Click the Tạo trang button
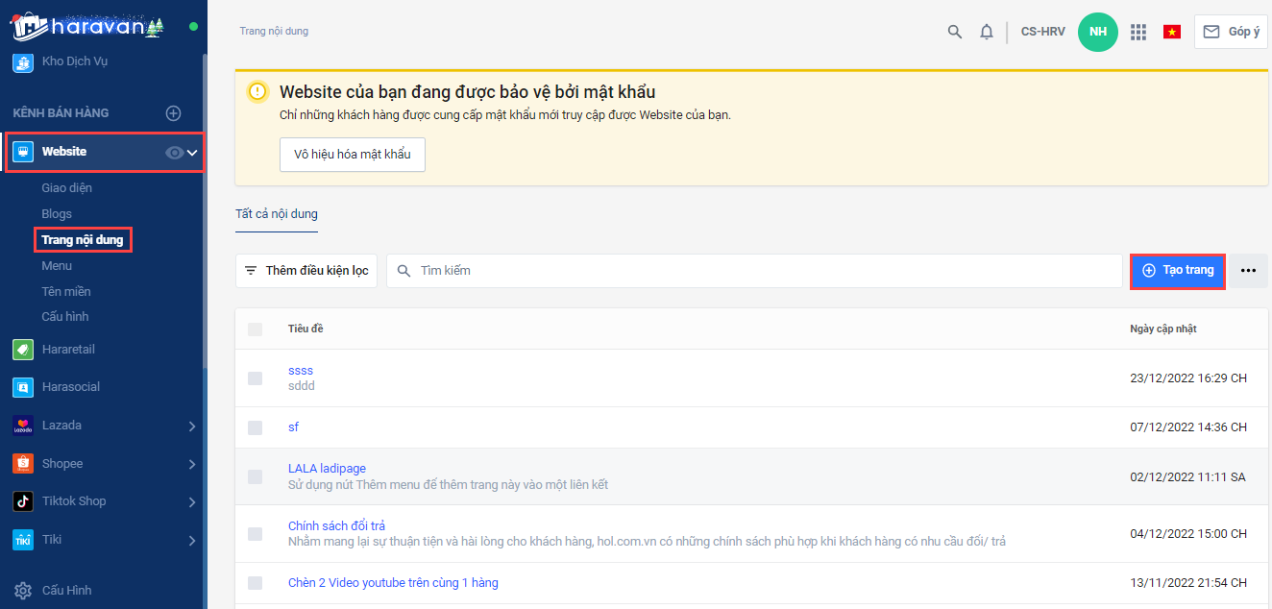 point(1178,271)
